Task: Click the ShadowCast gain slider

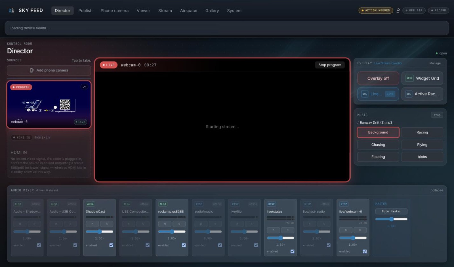Action: pos(99,232)
